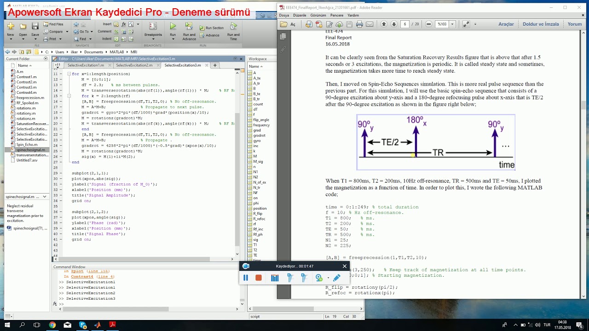
Task: Zoom out with minus button in Reader
Action: tap(428, 24)
